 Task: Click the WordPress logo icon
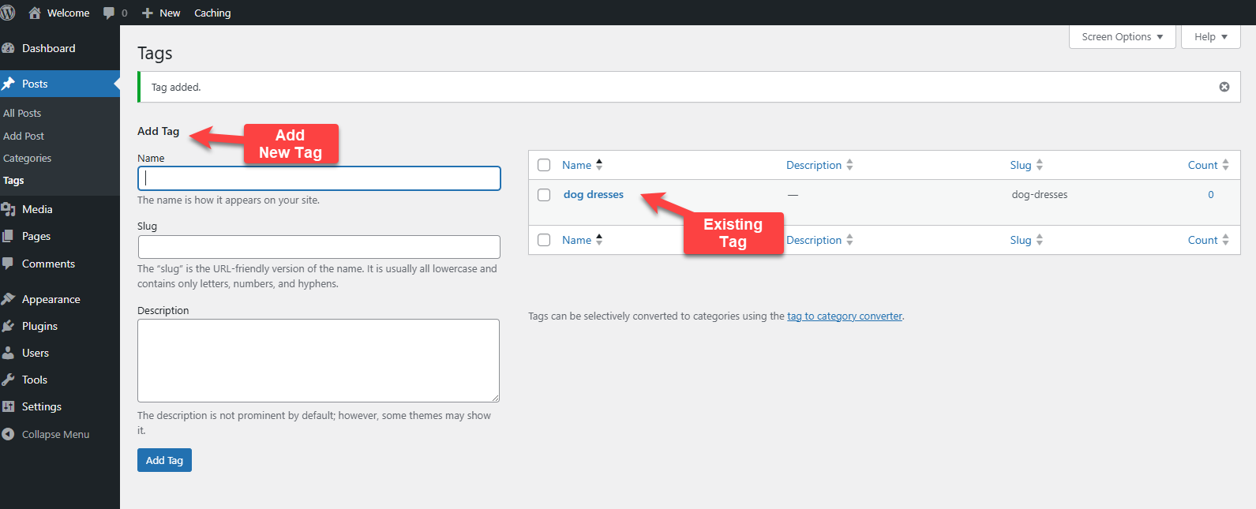[x=8, y=13]
